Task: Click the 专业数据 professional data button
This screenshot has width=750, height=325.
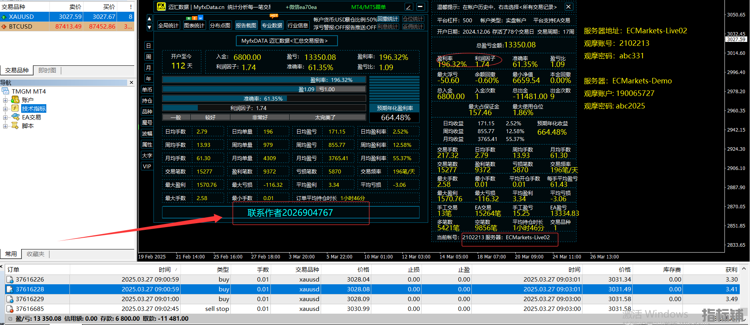Action: pos(272,25)
